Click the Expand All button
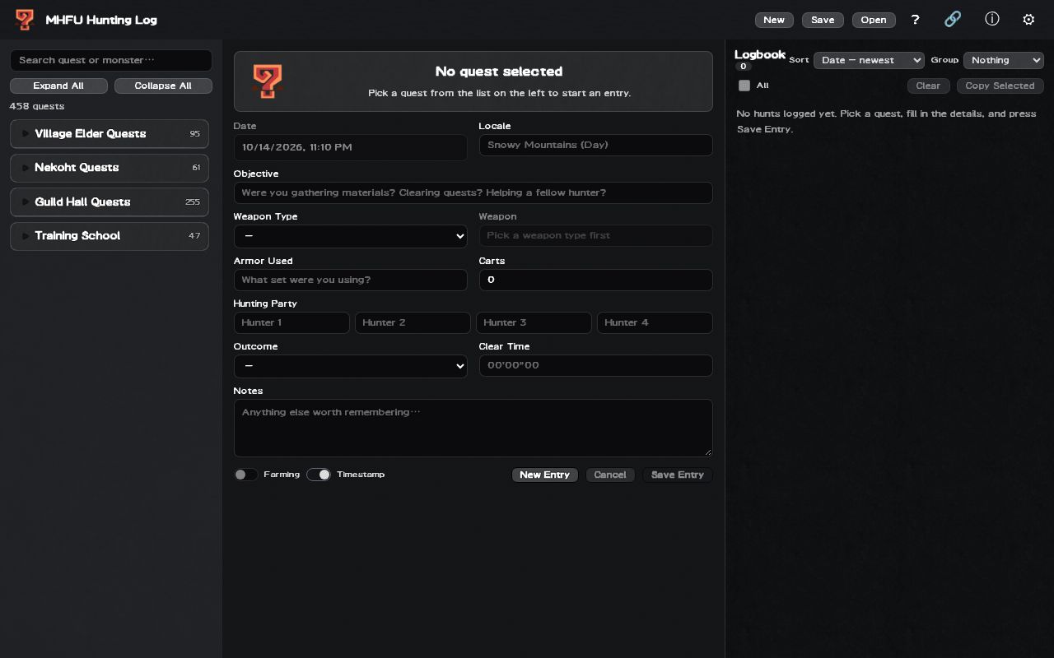The height and width of the screenshot is (658, 1054). (58, 86)
